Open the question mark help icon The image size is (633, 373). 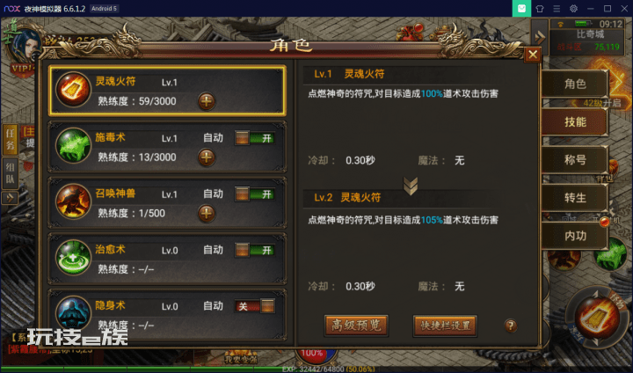[x=511, y=325]
